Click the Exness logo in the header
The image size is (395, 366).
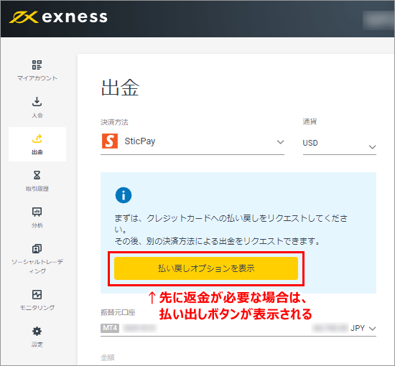click(x=58, y=17)
